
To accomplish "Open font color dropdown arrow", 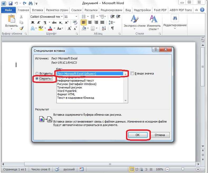I will click(54, 28).
